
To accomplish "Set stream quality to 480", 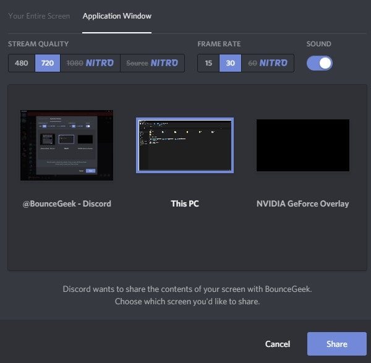I will (x=22, y=63).
